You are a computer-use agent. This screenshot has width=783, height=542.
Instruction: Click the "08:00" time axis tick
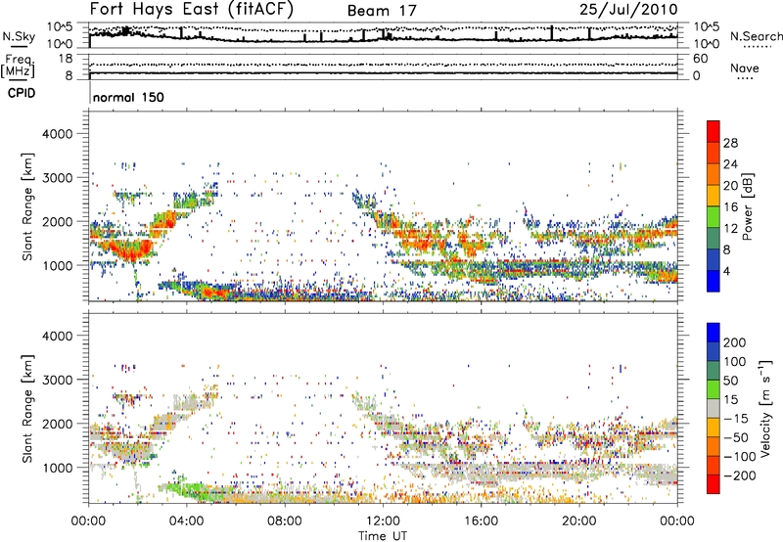pyautogui.click(x=285, y=521)
